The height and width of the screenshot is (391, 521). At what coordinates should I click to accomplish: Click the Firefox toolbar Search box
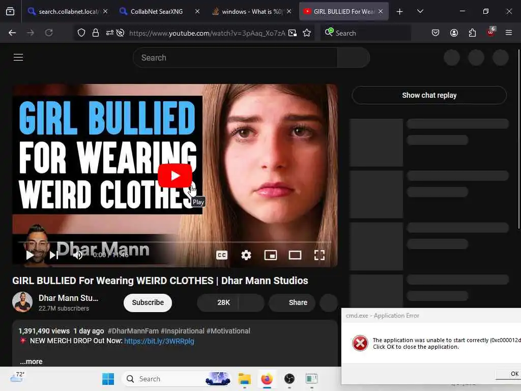(x=365, y=33)
